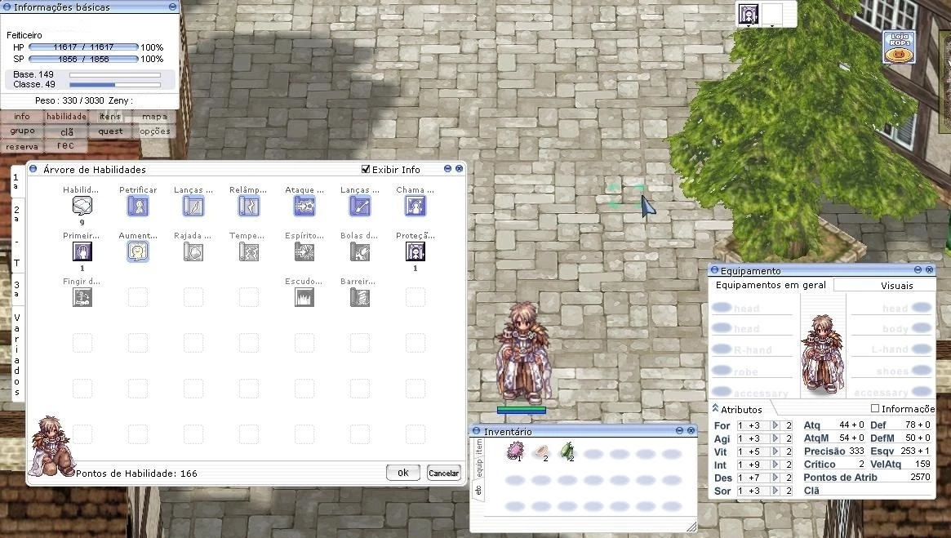Image resolution: width=951 pixels, height=538 pixels.
Task: Choose the Escudo... skill icon
Action: point(304,297)
